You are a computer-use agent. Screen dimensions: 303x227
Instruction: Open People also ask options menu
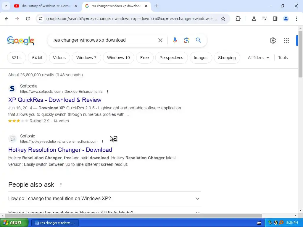click(61, 185)
